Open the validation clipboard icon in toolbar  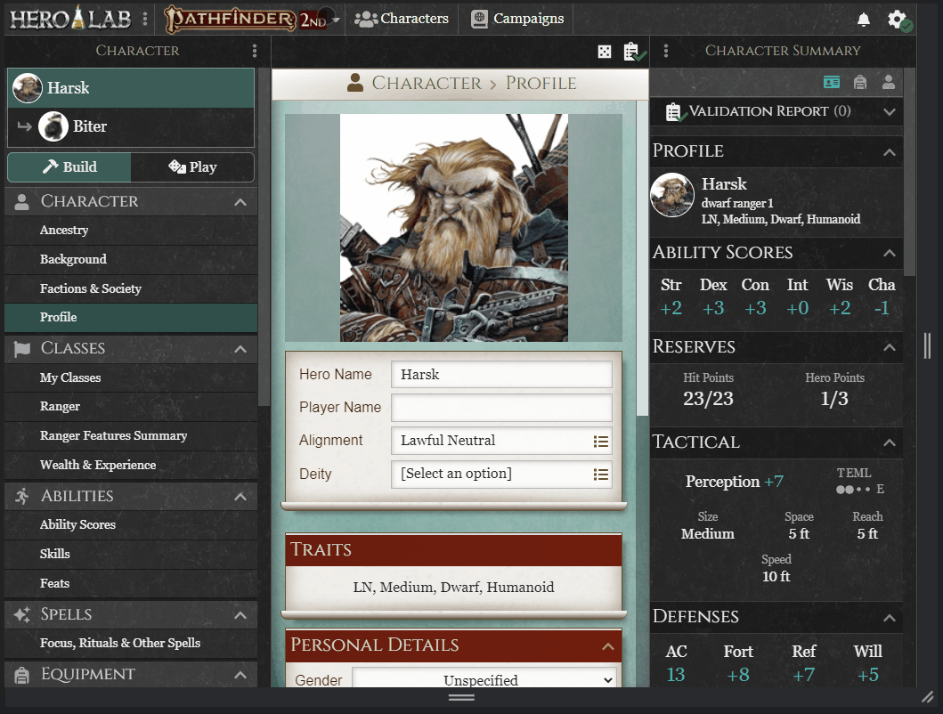click(x=634, y=52)
